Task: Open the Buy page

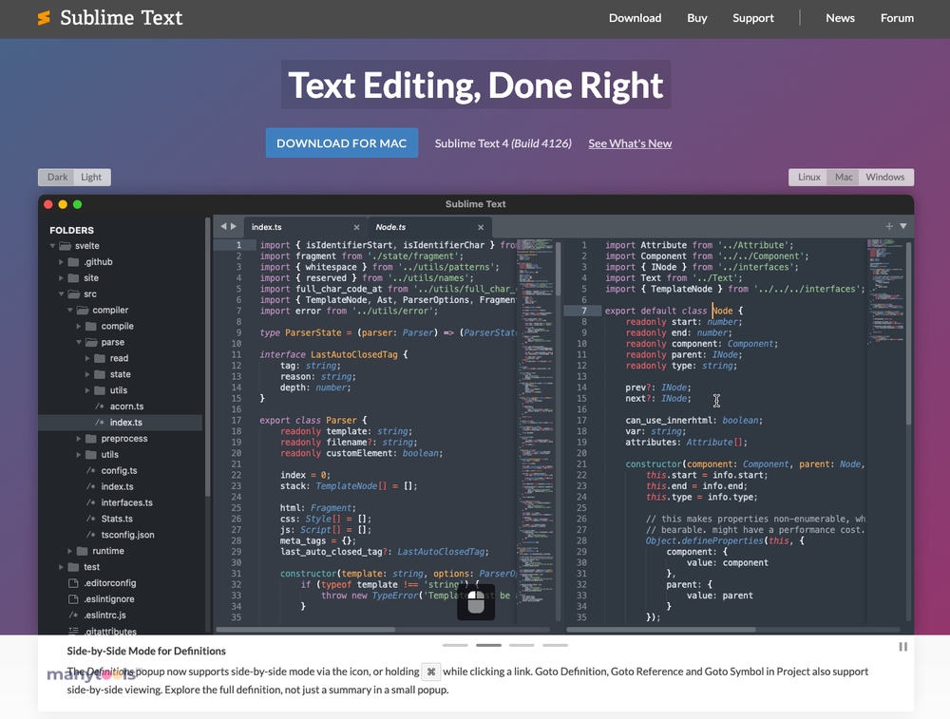Action: pos(696,18)
